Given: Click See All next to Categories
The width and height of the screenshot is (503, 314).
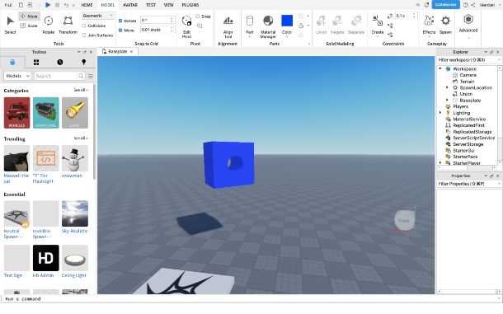Looking at the screenshot, I should coord(81,90).
